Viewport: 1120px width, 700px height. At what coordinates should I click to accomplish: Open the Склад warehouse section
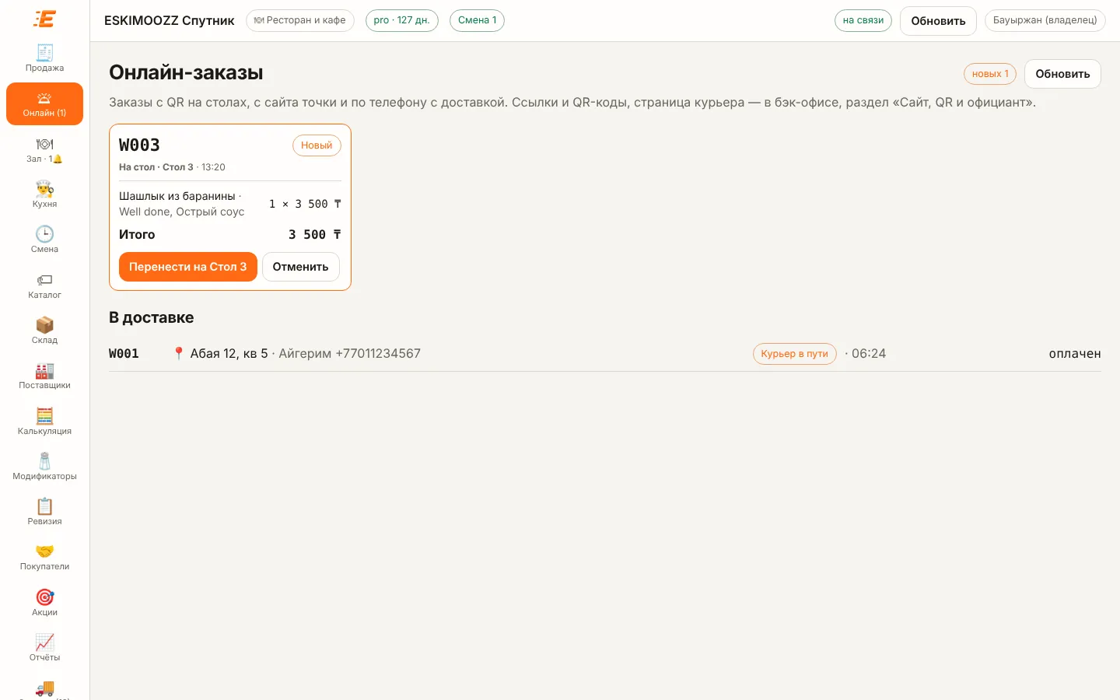coord(44,331)
